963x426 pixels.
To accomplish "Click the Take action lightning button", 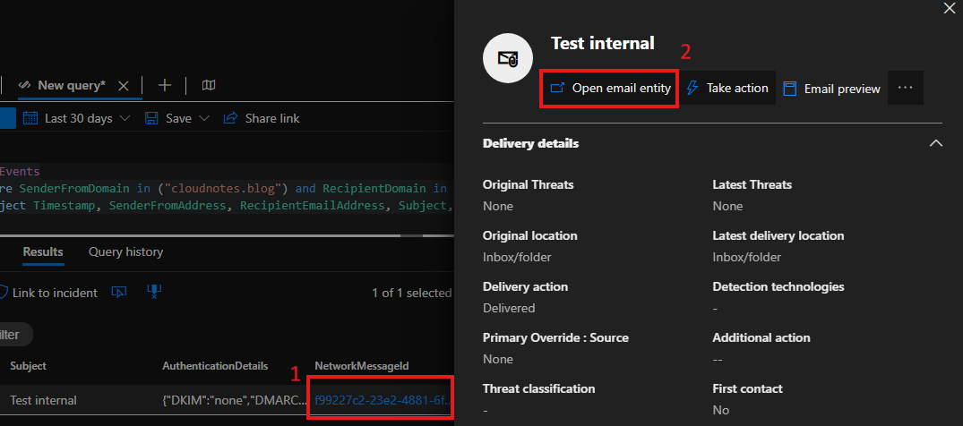I will pos(727,89).
